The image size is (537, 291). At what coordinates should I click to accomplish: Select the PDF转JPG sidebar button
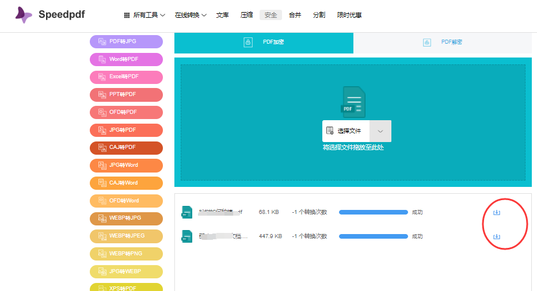127,42
